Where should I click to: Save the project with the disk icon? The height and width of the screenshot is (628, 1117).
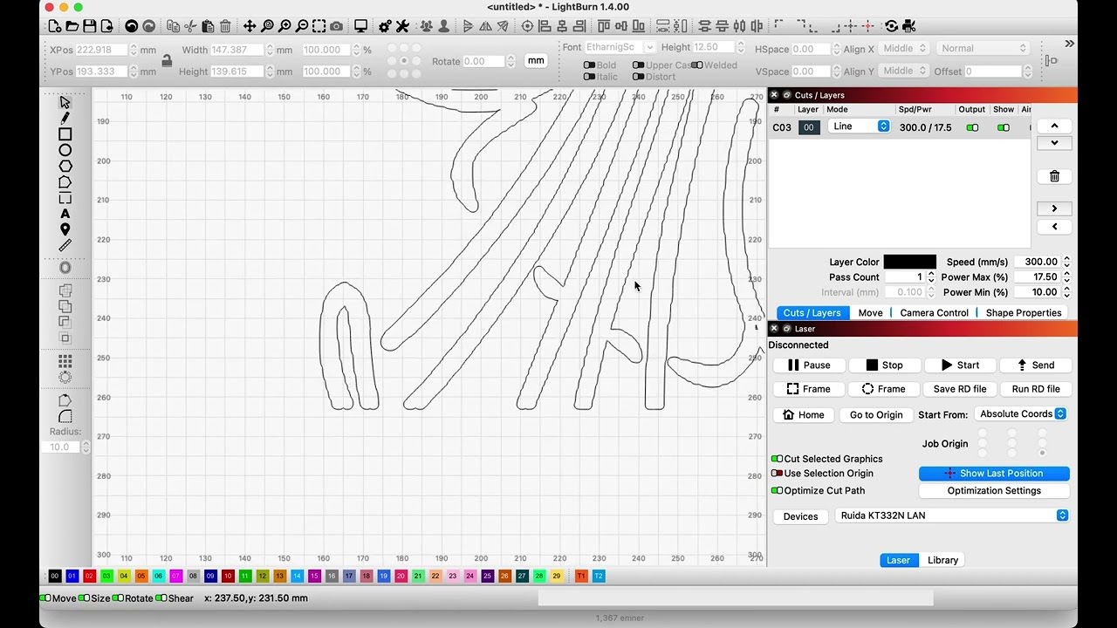coord(90,26)
